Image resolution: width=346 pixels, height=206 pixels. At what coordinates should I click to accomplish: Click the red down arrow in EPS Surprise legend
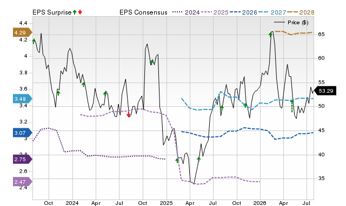pos(80,12)
